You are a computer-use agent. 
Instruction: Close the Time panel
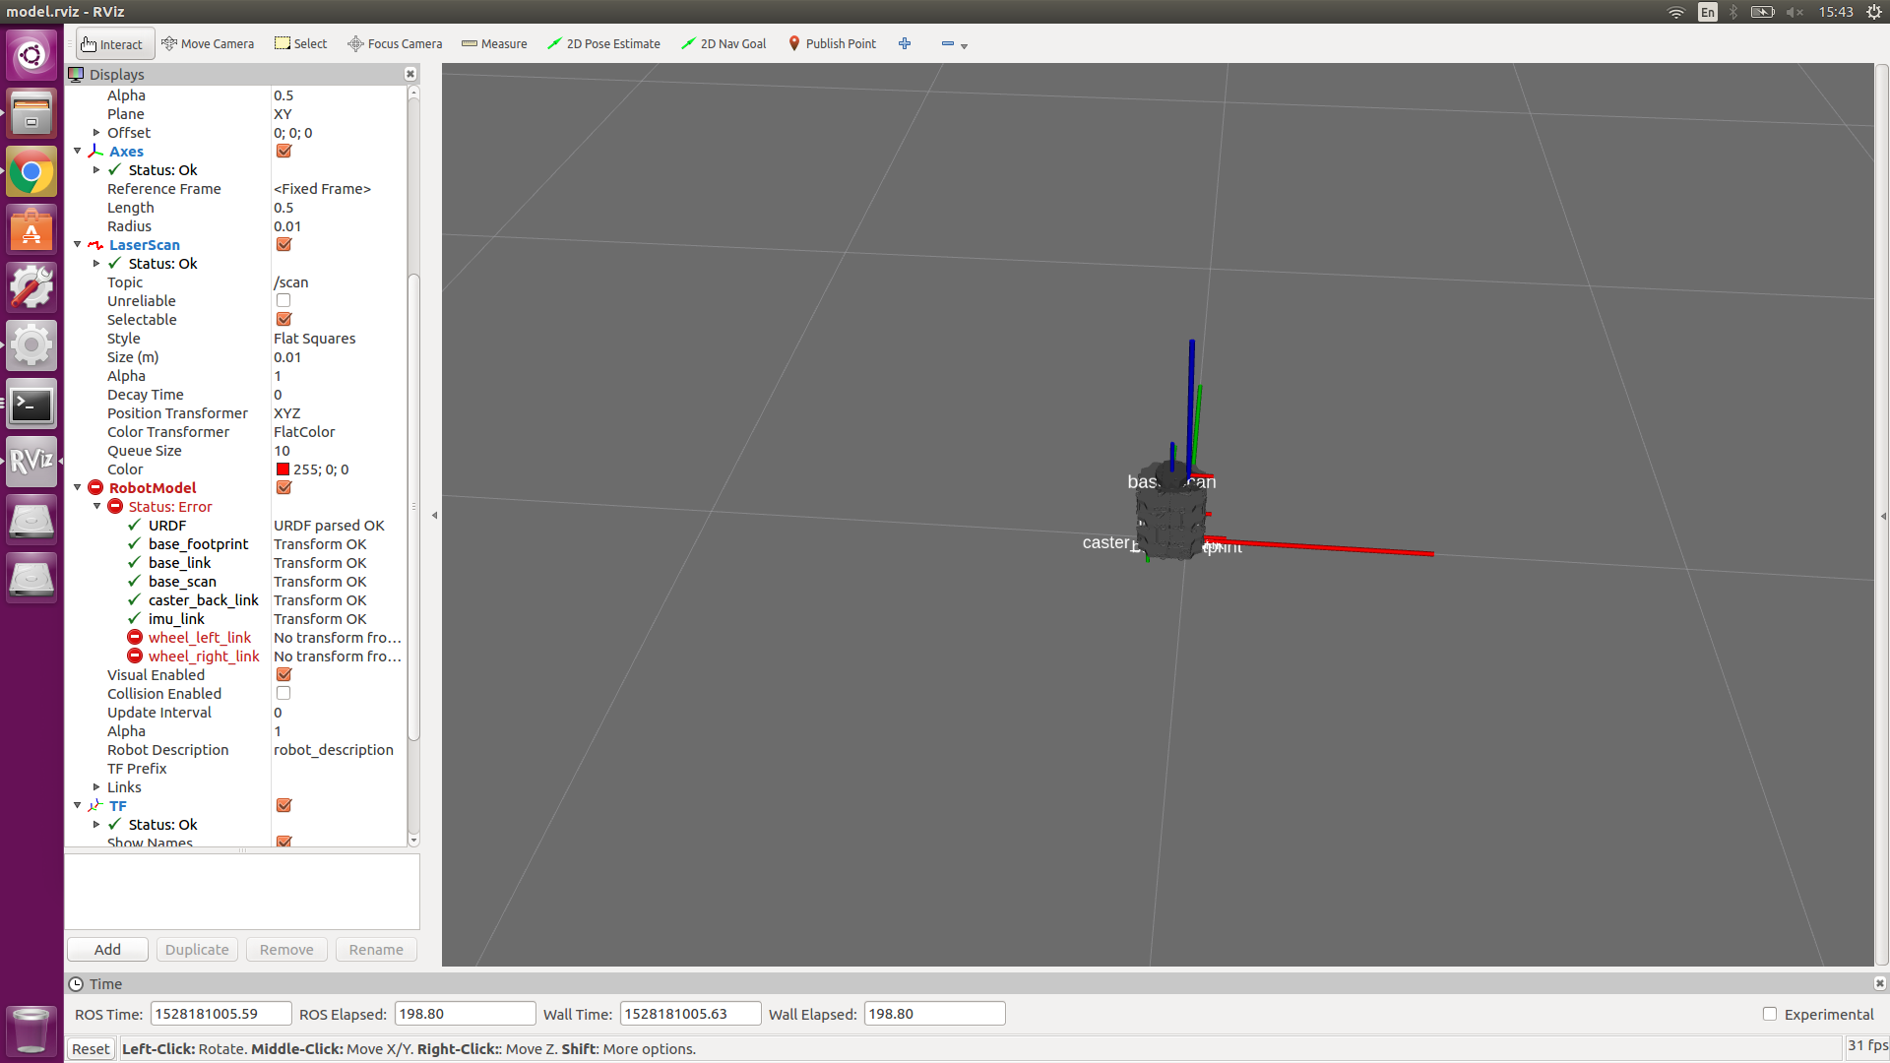click(x=1879, y=983)
